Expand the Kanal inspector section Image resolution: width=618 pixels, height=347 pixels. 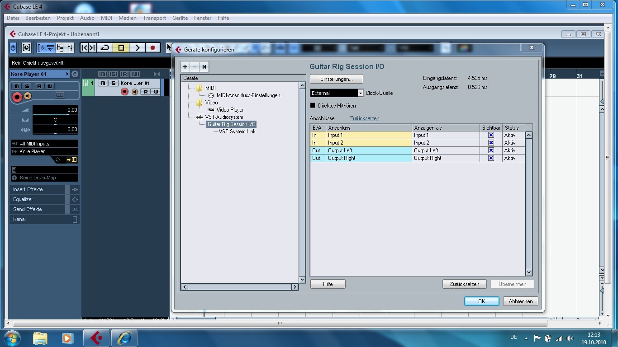[40, 219]
